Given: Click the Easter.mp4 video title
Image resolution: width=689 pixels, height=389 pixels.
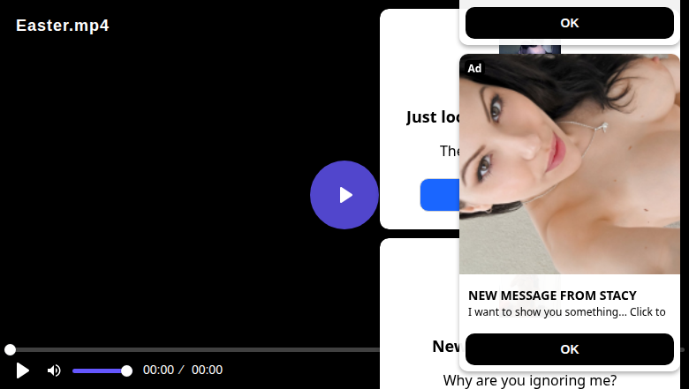Looking at the screenshot, I should (63, 26).
